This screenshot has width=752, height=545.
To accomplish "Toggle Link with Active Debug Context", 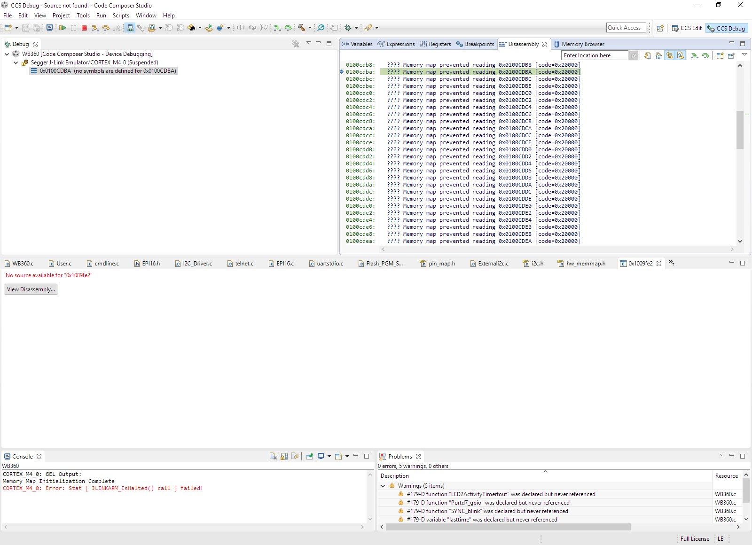I will click(670, 55).
